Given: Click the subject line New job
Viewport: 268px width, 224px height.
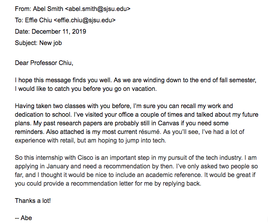Looking at the screenshot, I should (50, 43).
